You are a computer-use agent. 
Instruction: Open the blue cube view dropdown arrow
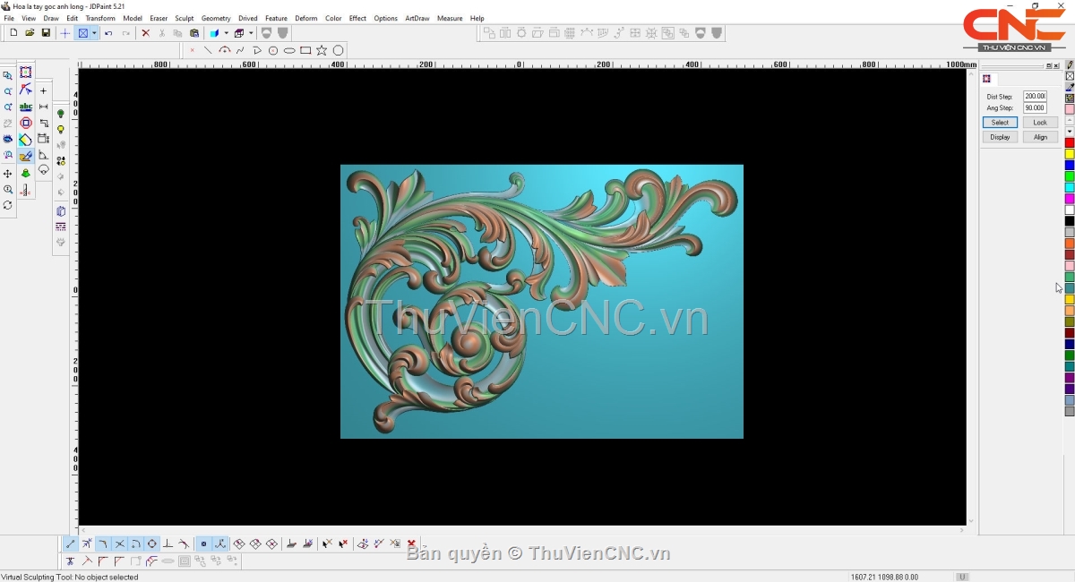(x=227, y=33)
